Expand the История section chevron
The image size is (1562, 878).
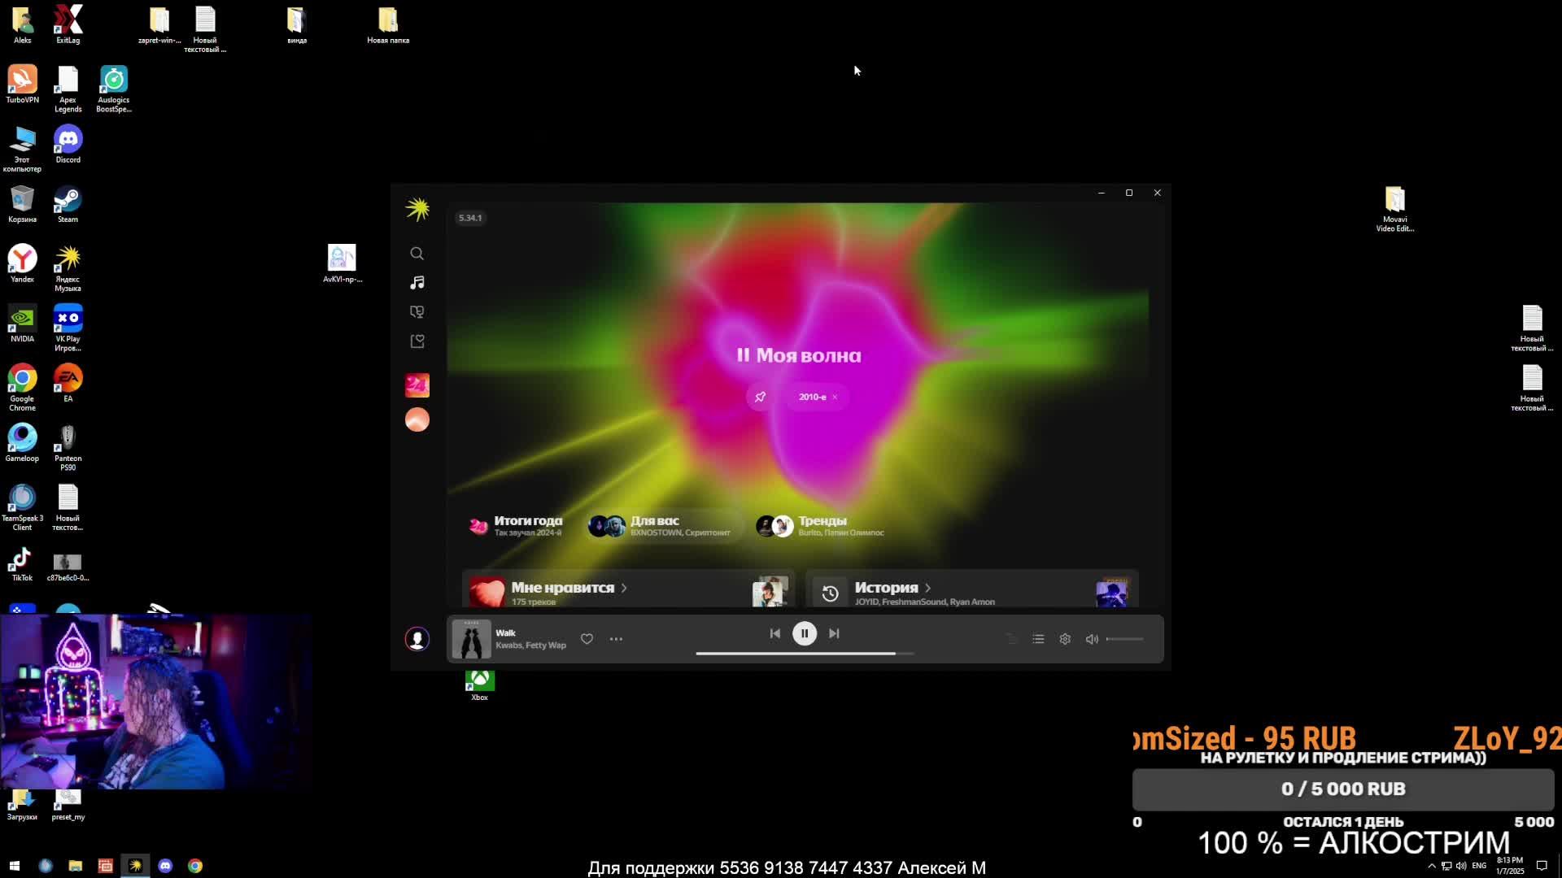[x=927, y=588]
